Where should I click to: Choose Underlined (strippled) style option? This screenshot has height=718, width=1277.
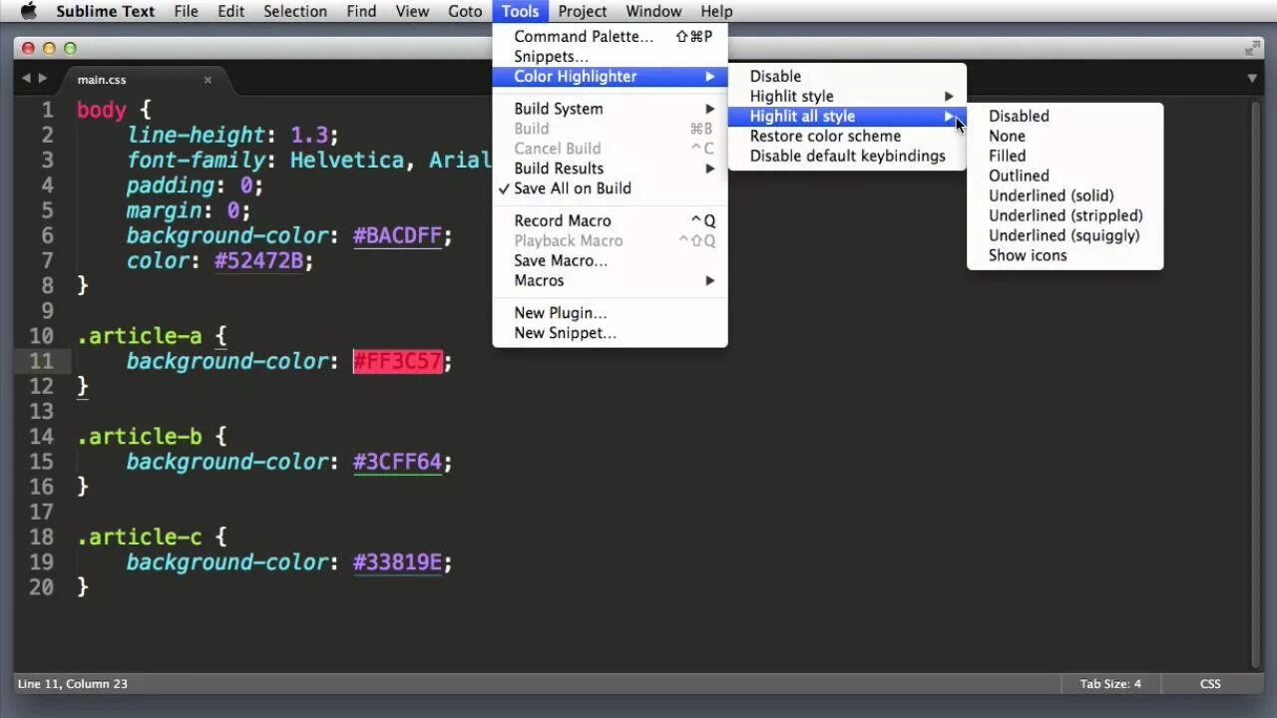coord(1064,215)
